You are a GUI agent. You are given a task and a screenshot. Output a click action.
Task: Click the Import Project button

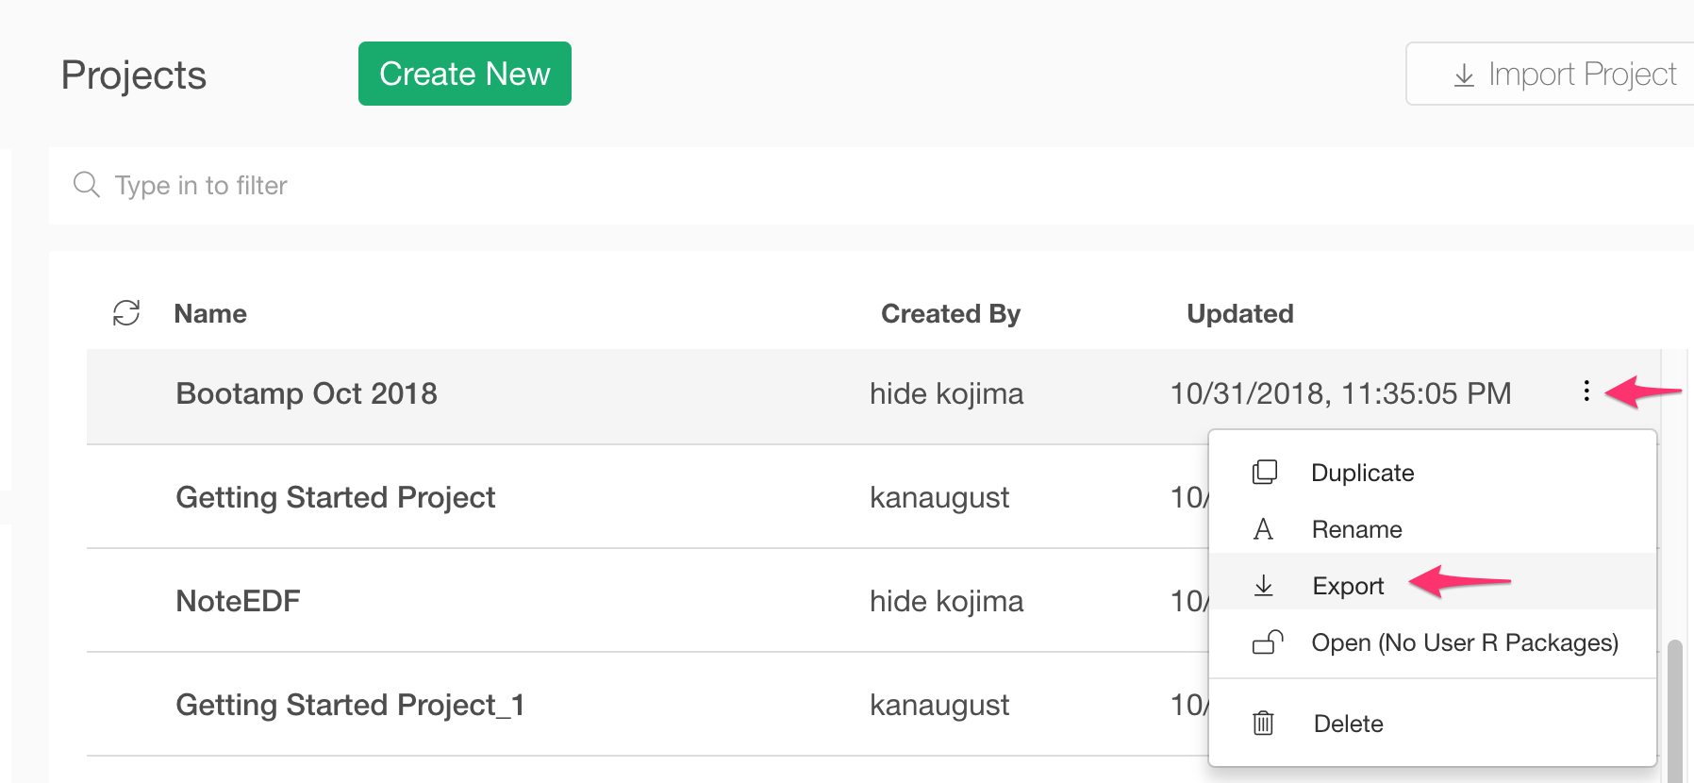pyautogui.click(x=1551, y=74)
